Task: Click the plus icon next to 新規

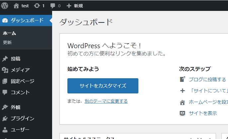Action: pyautogui.click(x=69, y=6)
